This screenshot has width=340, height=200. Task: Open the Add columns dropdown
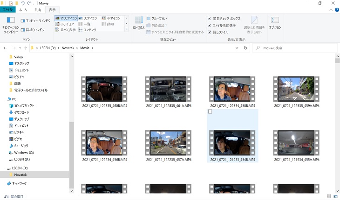156,26
